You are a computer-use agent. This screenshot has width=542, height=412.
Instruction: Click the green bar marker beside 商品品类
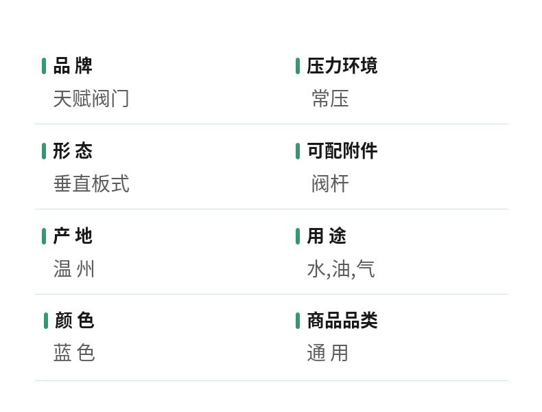pos(298,321)
